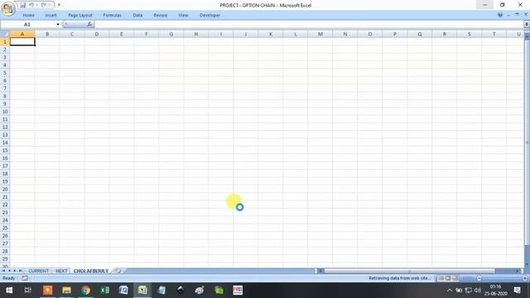Click the vertical scrollbar

527,142
